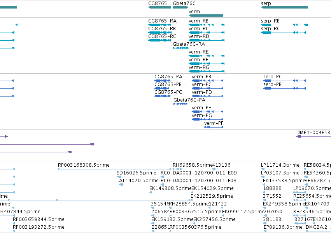
Task: Click the DME1-004E13 feature label
Action: click(x=313, y=132)
